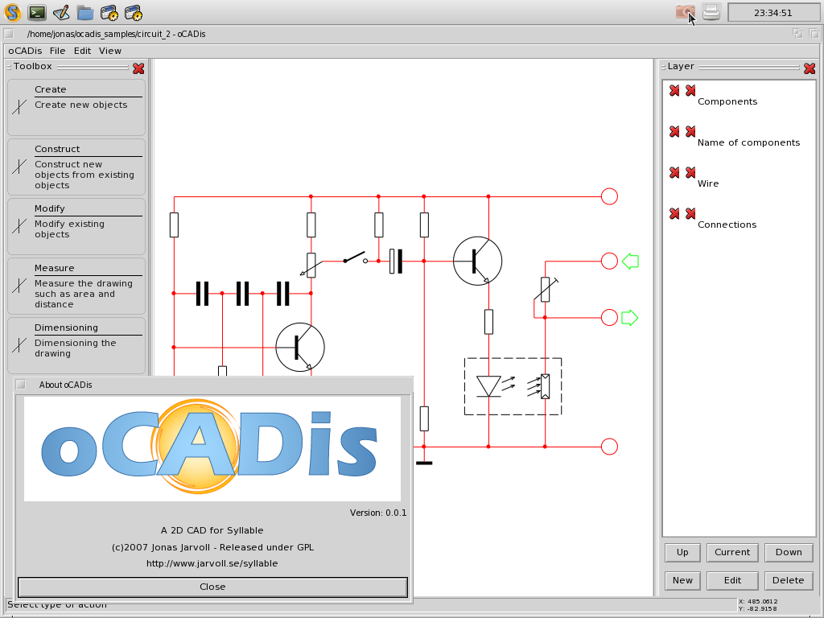
Task: Toggle the first red X of the Wire layer
Action: (x=674, y=172)
